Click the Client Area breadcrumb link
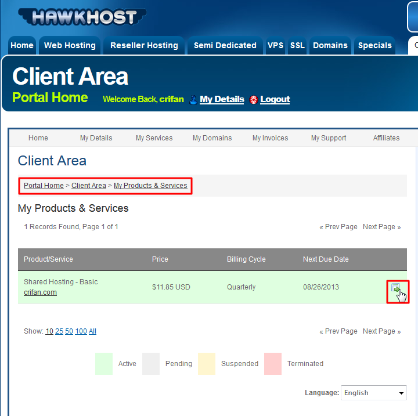This screenshot has height=416, width=418. [x=89, y=186]
